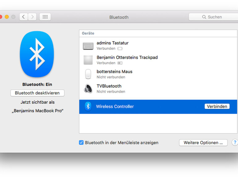
Task: Click the TVBluetooth speaker icon
Action: pos(88,88)
